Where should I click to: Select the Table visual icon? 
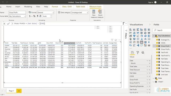142,42
